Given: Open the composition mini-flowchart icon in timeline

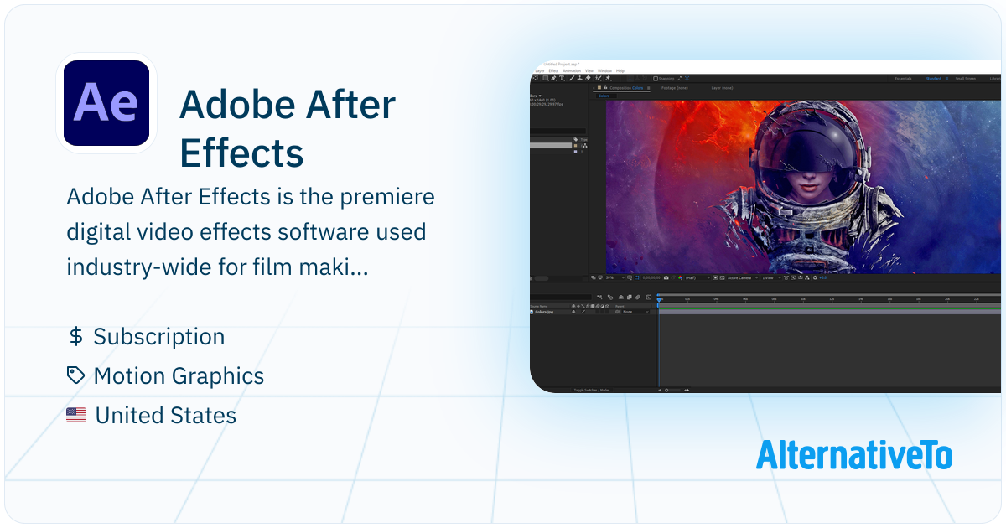Looking at the screenshot, I should click(x=599, y=297).
